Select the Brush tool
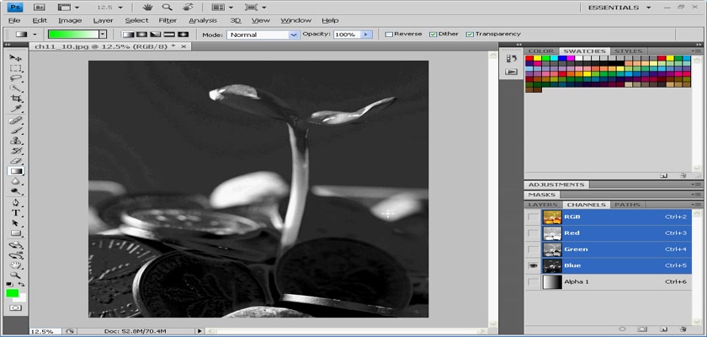 point(16,131)
